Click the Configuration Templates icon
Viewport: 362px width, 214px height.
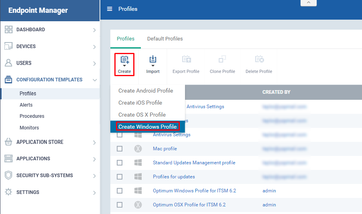pyautogui.click(x=8, y=80)
